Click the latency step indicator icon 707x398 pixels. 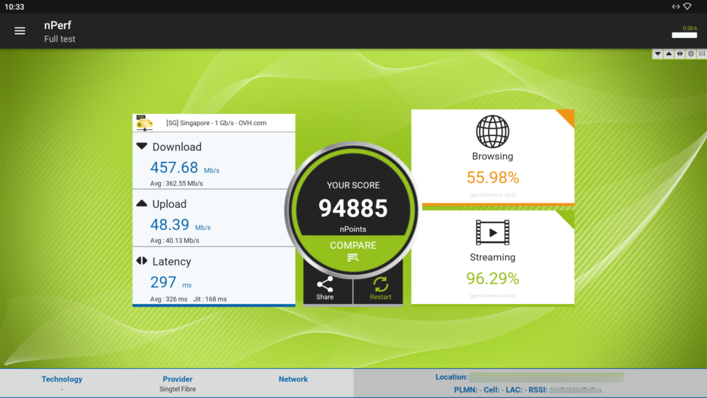point(680,54)
